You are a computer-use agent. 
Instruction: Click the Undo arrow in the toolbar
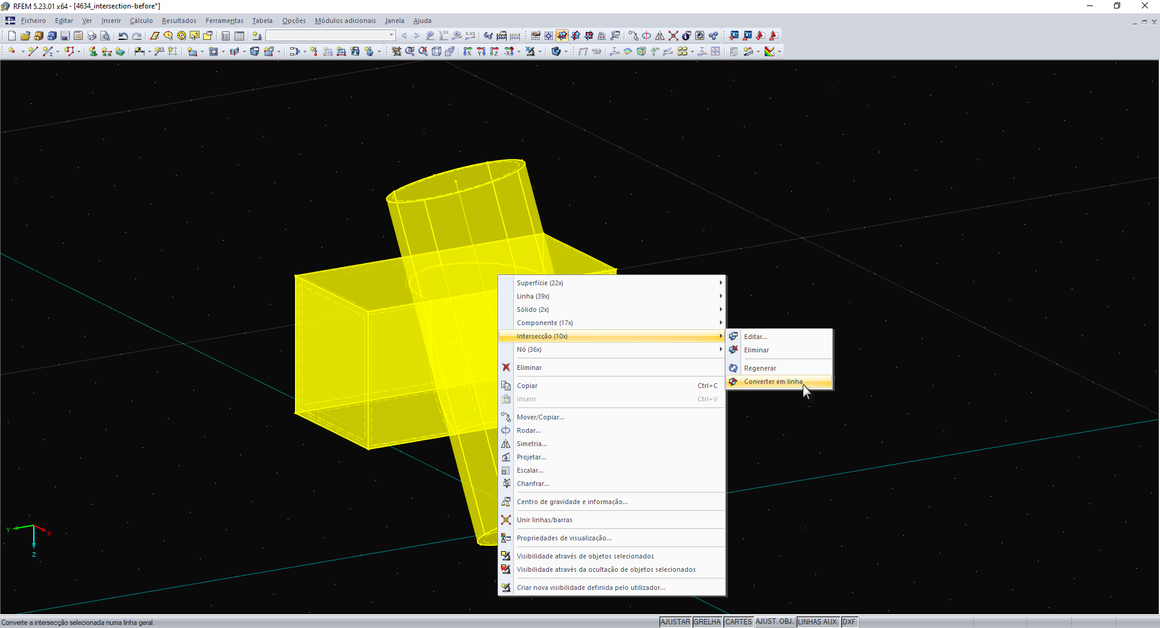(123, 36)
